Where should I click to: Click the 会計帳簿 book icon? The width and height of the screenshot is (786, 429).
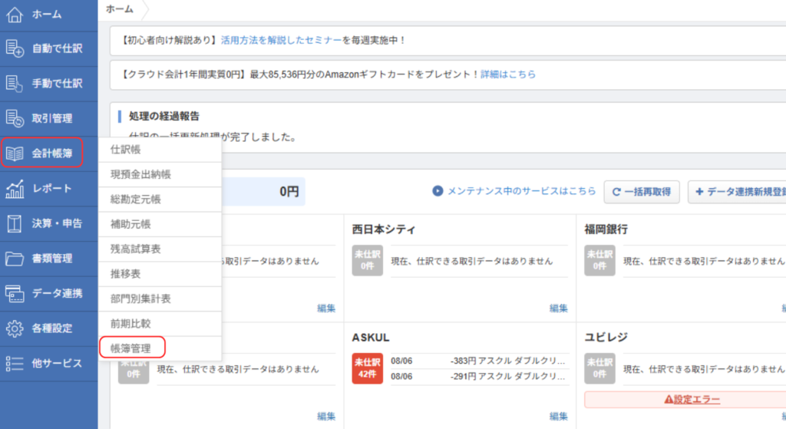15,153
